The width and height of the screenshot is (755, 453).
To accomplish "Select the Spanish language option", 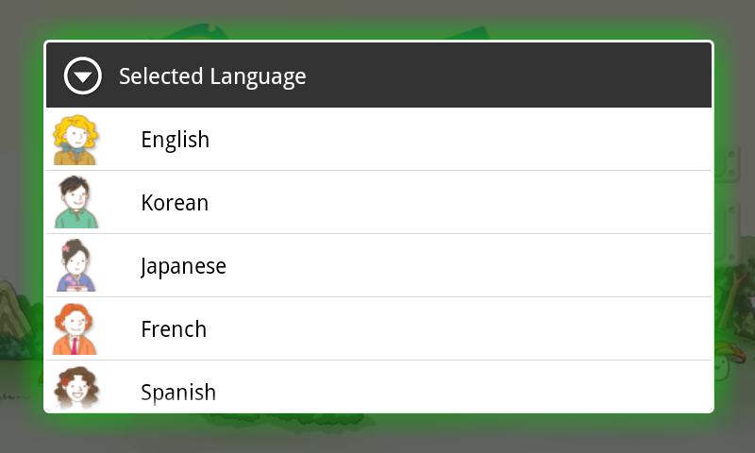I will pos(178,392).
